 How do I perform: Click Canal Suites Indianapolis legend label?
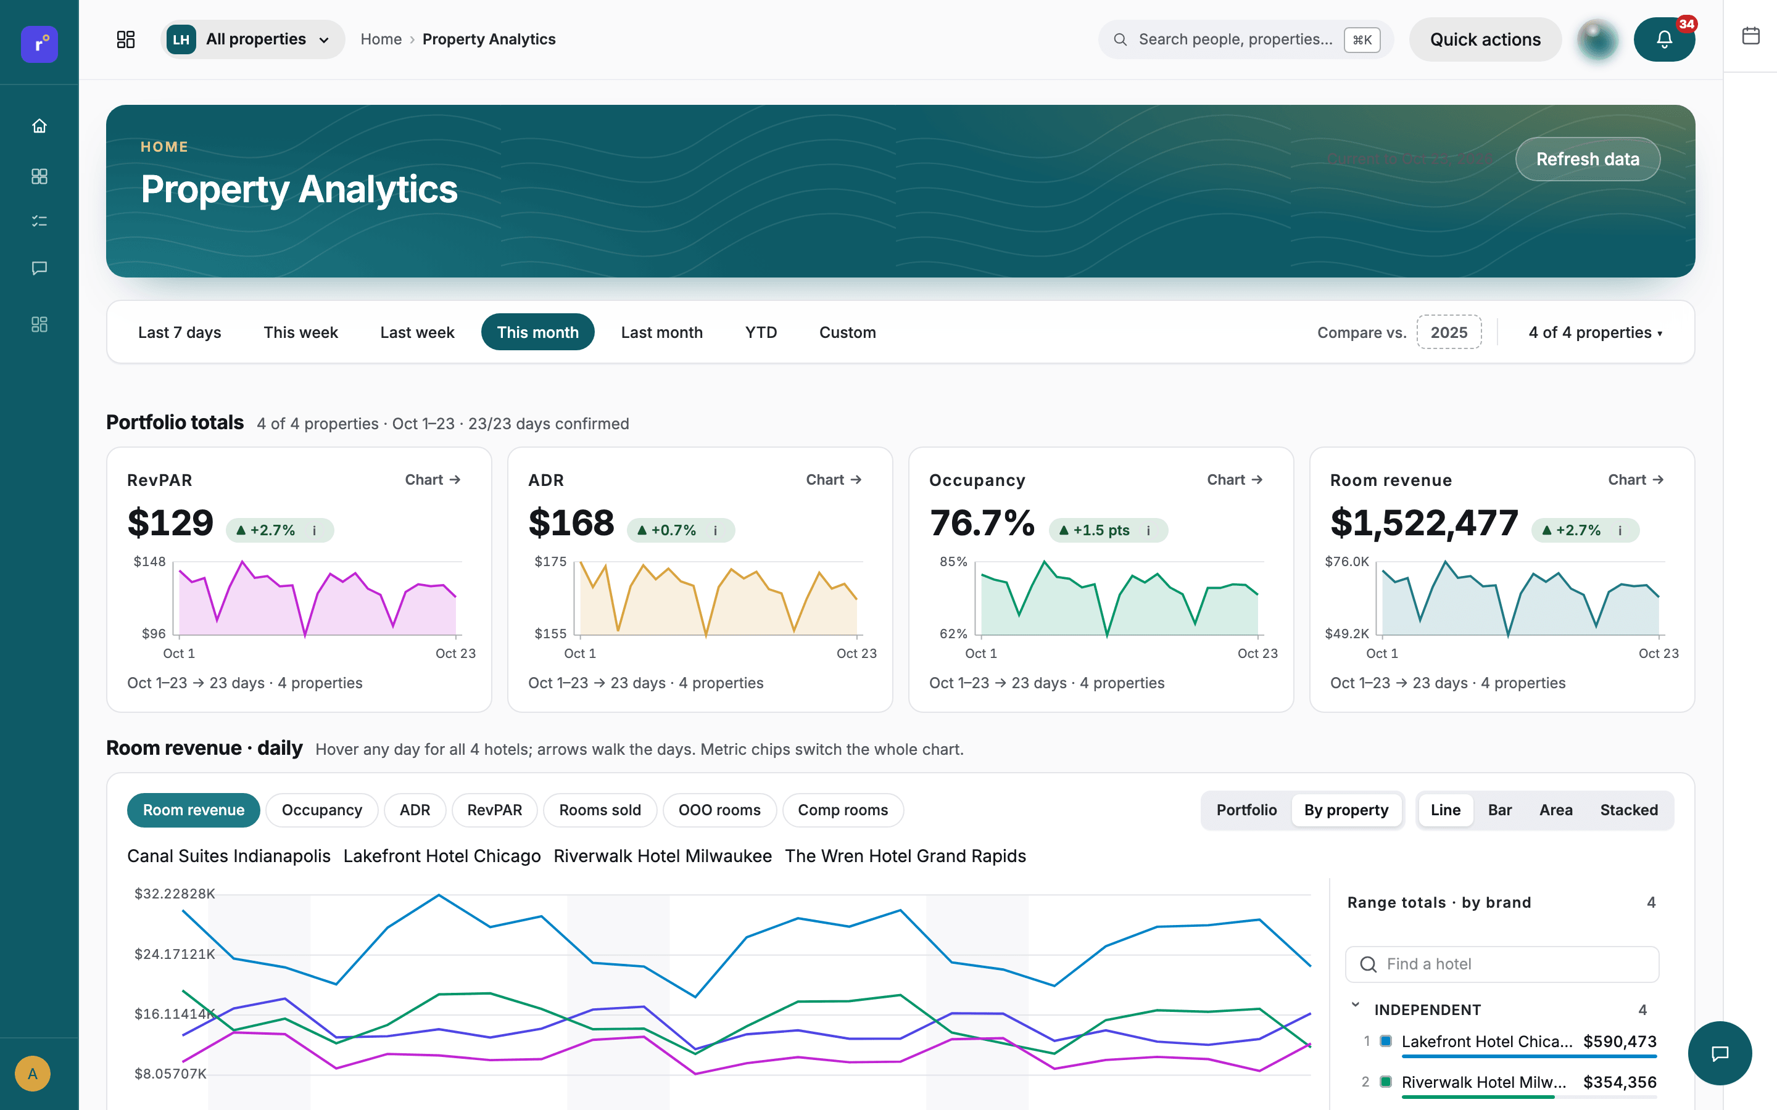(x=228, y=856)
